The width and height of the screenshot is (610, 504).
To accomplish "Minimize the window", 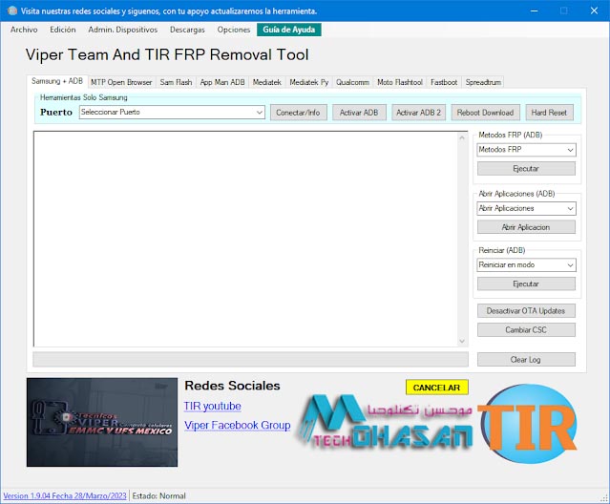I will pyautogui.click(x=535, y=10).
